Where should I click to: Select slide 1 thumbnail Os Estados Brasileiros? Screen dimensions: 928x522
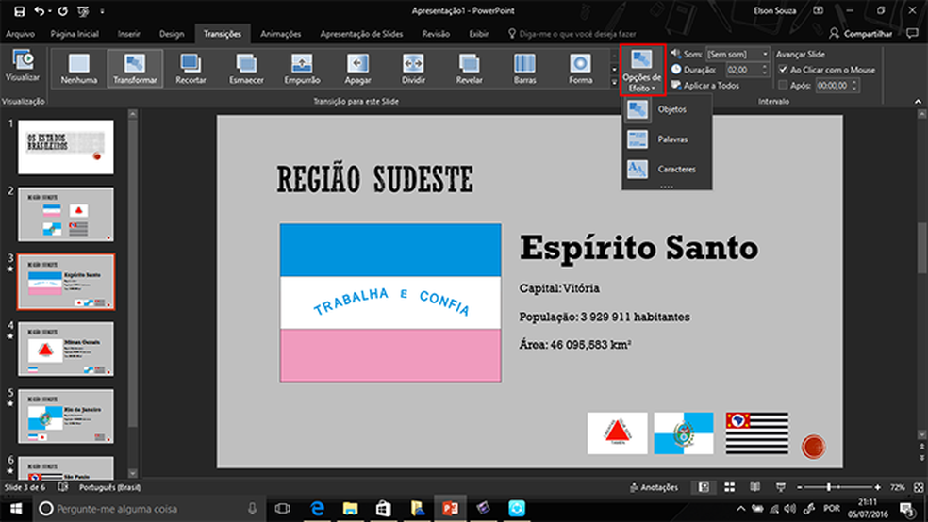point(66,147)
